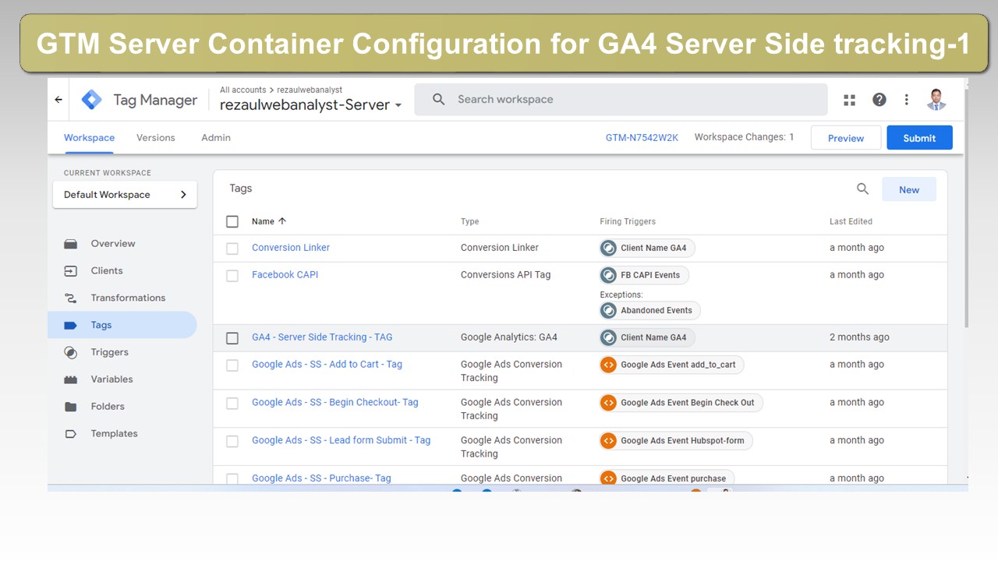Click the Clients sidebar icon
This screenshot has height=561, width=998.
(71, 271)
